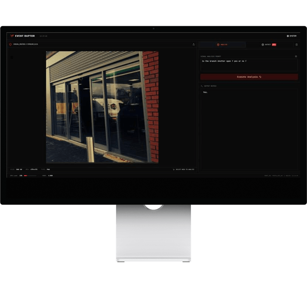Click the Output Matrix result text area
This screenshot has width=307, height=288.
click(249, 129)
